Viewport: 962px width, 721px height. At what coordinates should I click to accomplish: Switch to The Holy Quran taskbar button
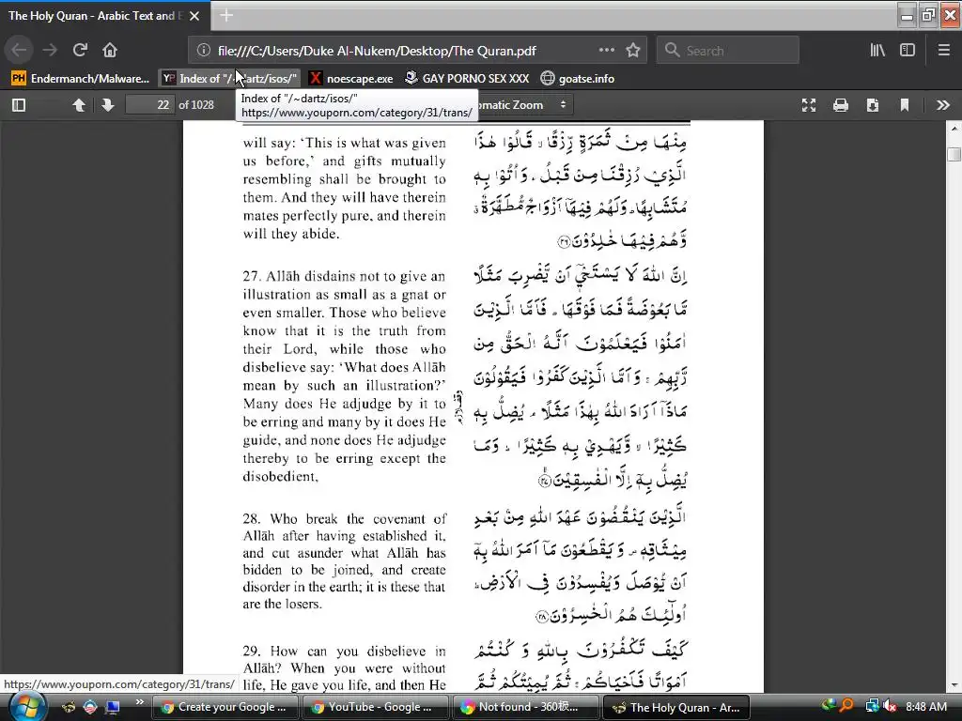tap(676, 707)
